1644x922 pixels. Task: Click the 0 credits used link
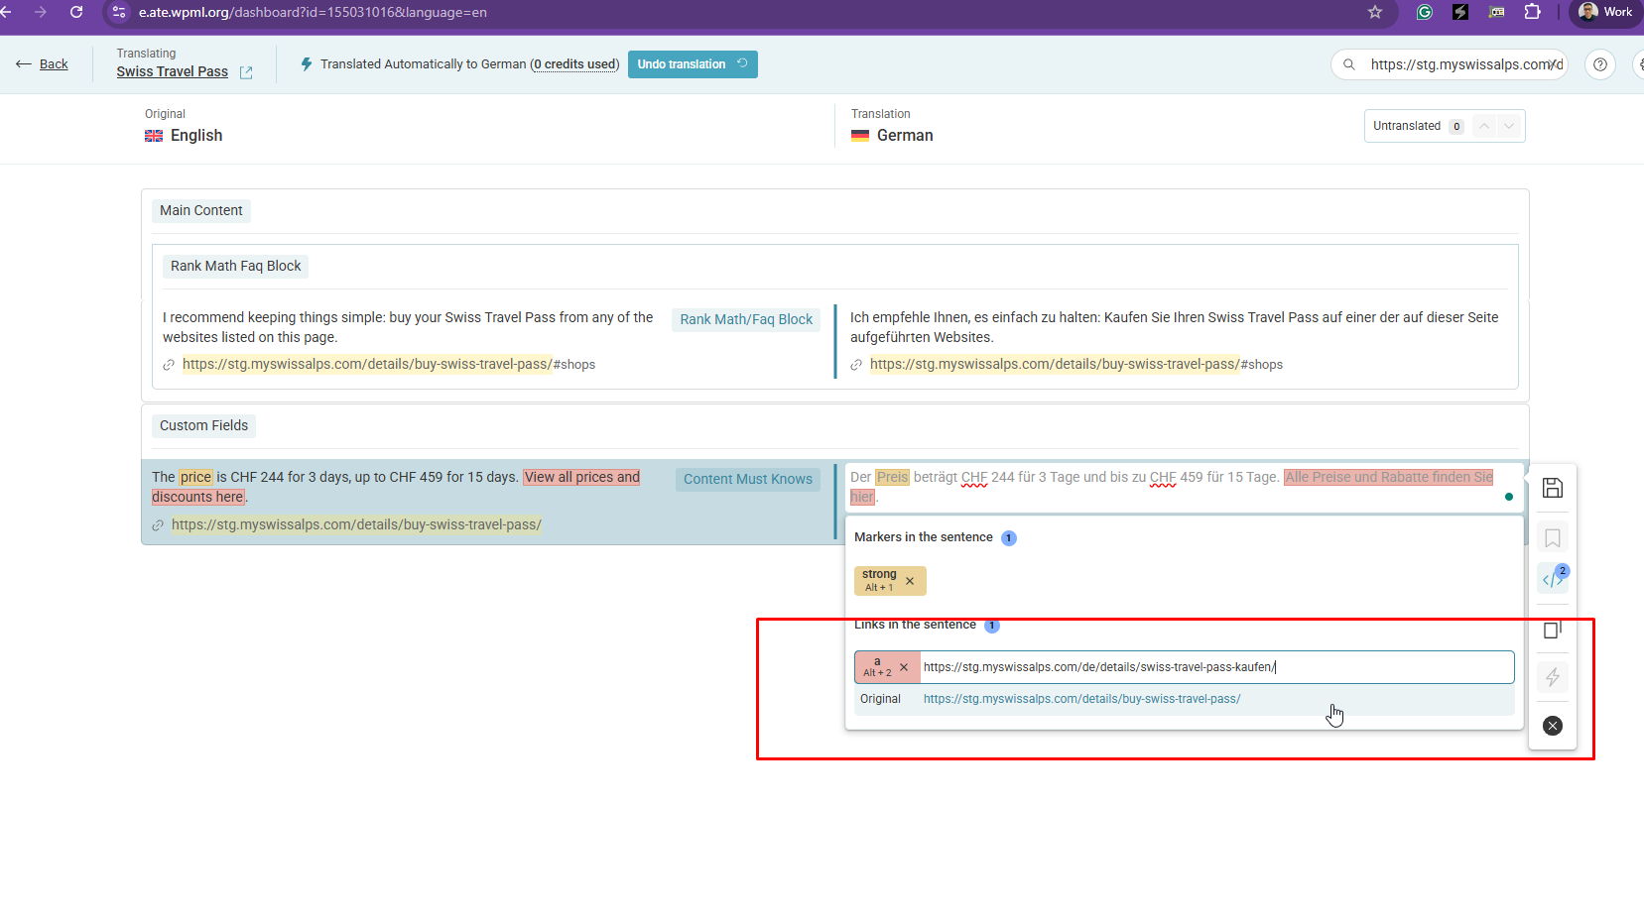click(x=575, y=64)
